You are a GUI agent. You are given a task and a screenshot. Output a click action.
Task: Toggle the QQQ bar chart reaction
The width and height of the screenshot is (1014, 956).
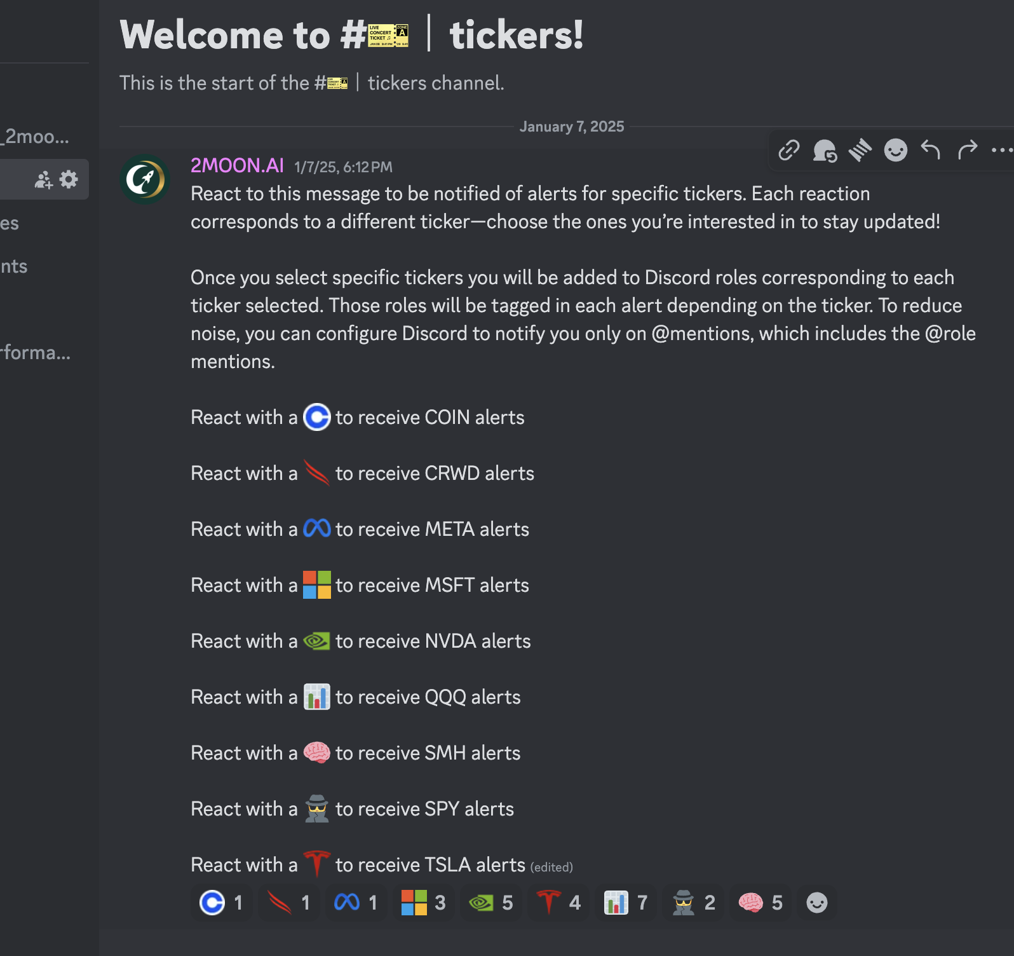(626, 903)
